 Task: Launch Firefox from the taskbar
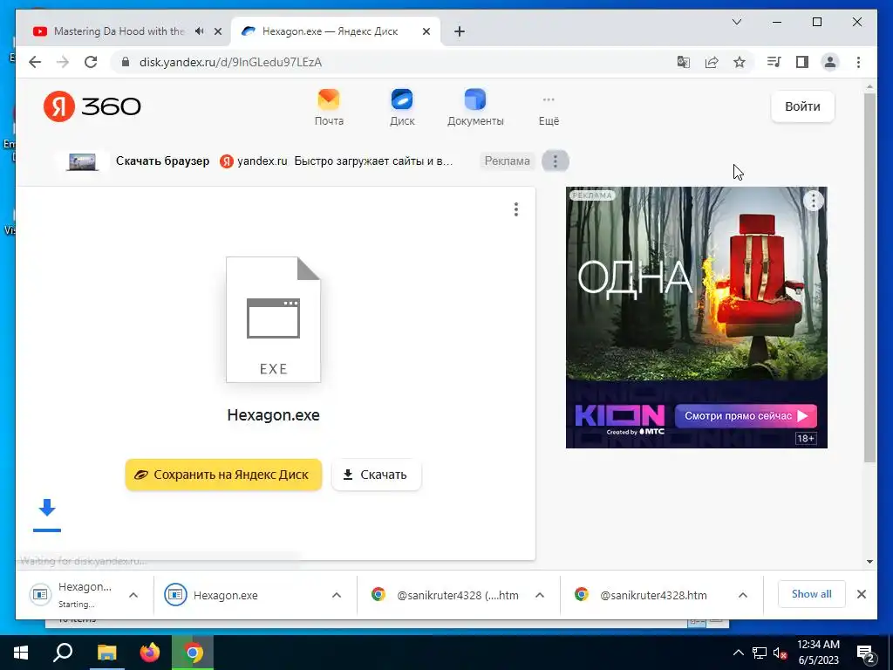(x=150, y=653)
